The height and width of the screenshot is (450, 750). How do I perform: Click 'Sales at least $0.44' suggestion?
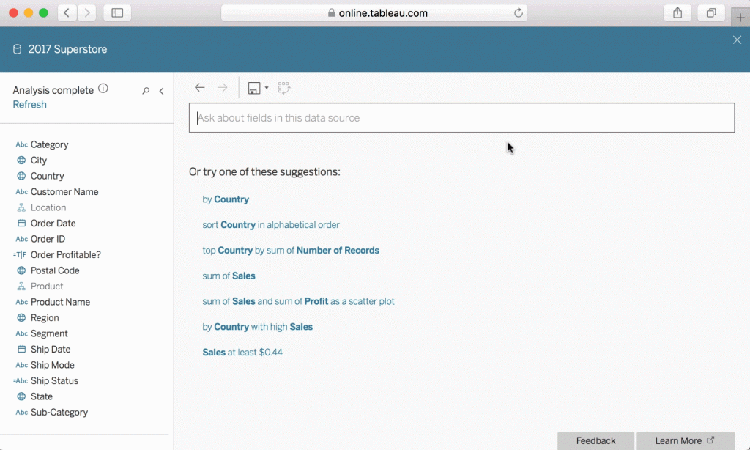click(x=242, y=353)
